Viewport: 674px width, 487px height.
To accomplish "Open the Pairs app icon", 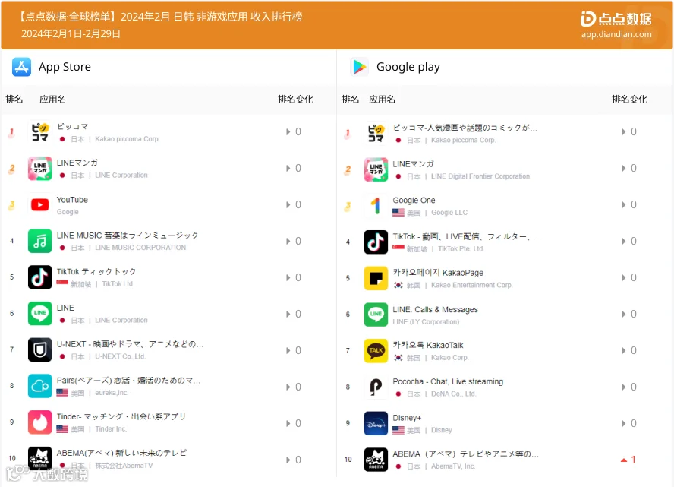I will [40, 386].
